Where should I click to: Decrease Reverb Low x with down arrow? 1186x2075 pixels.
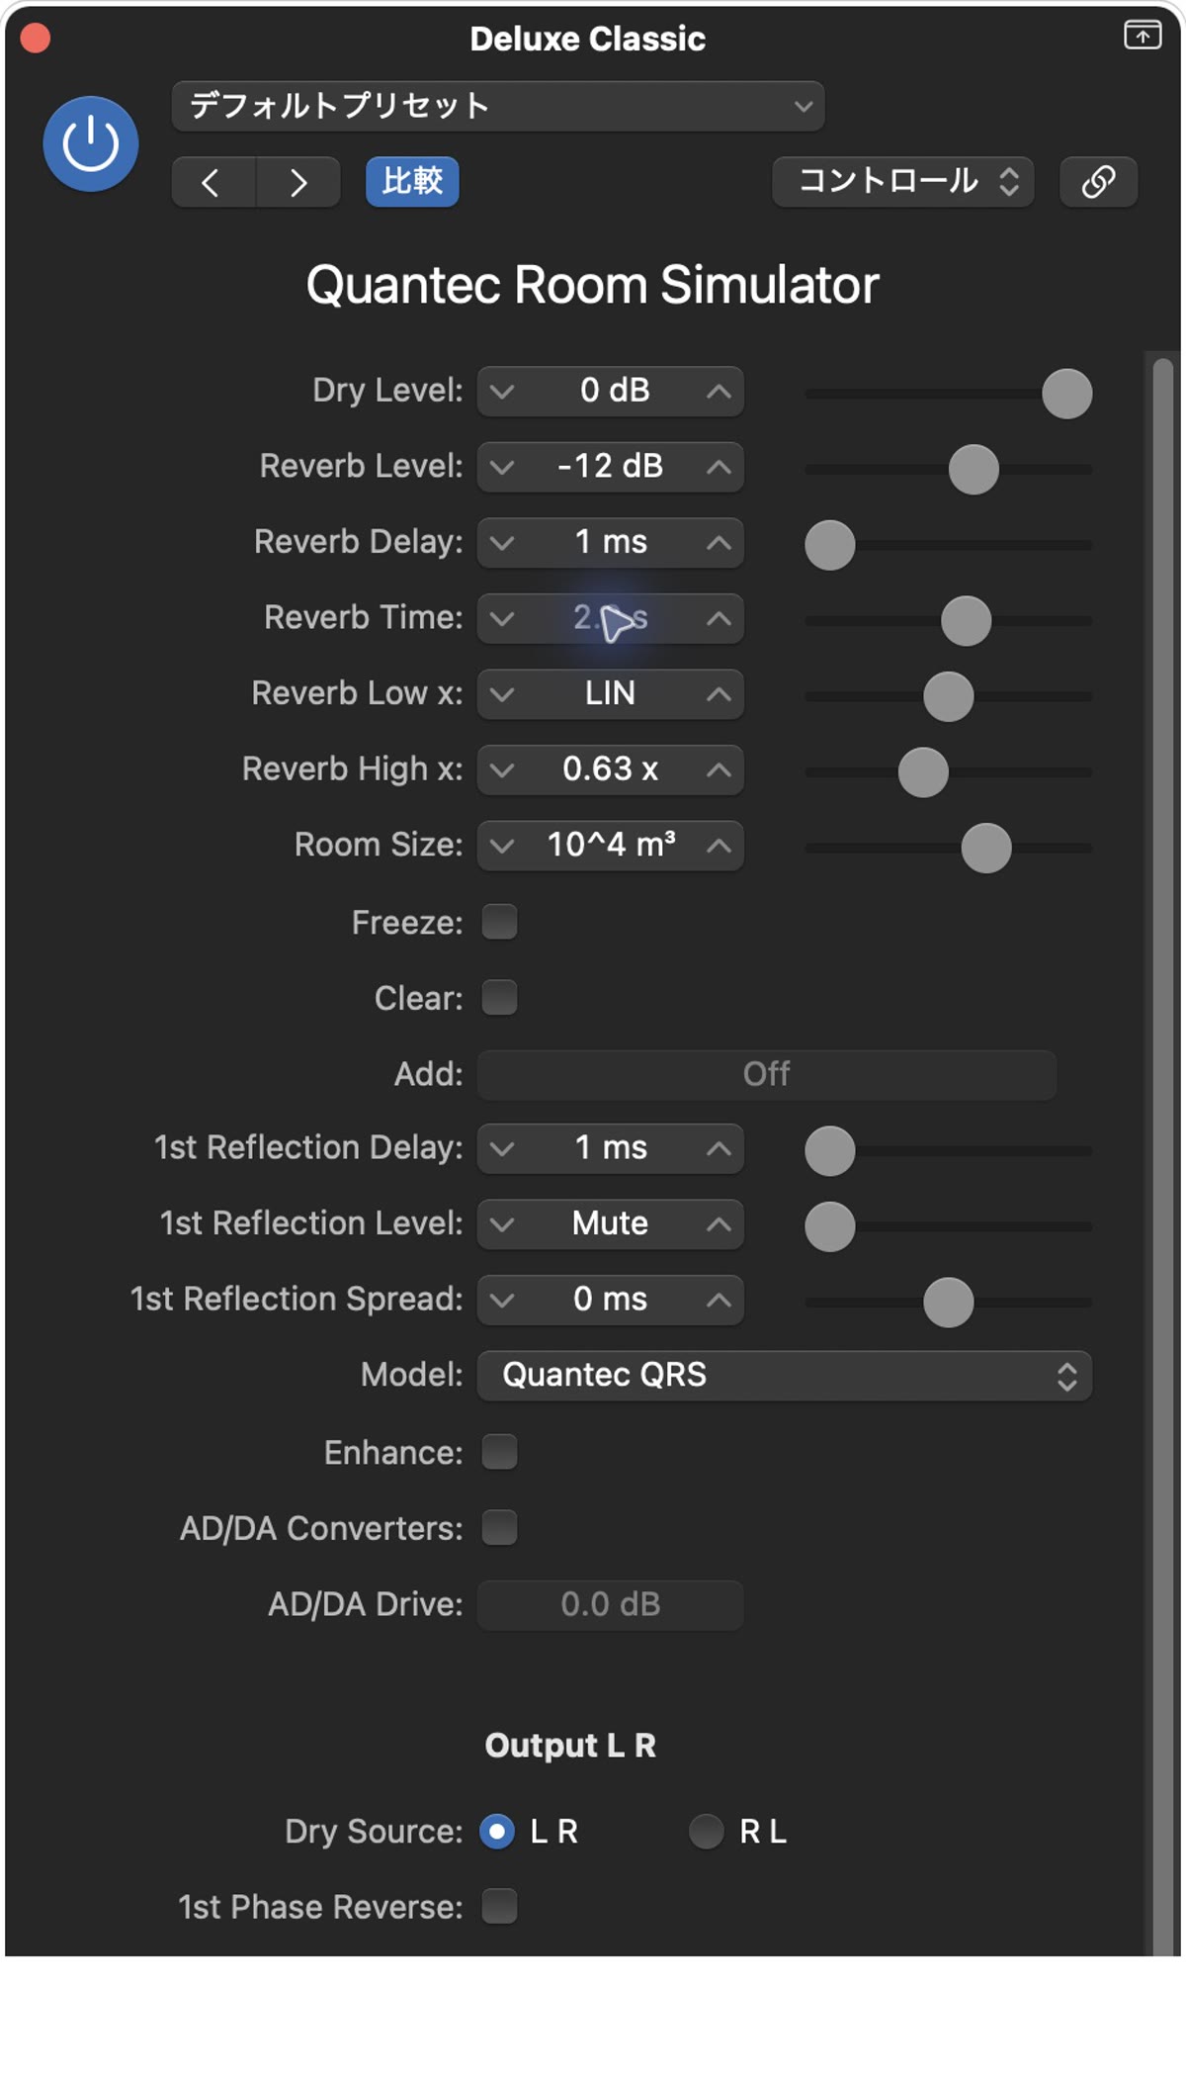click(x=502, y=694)
